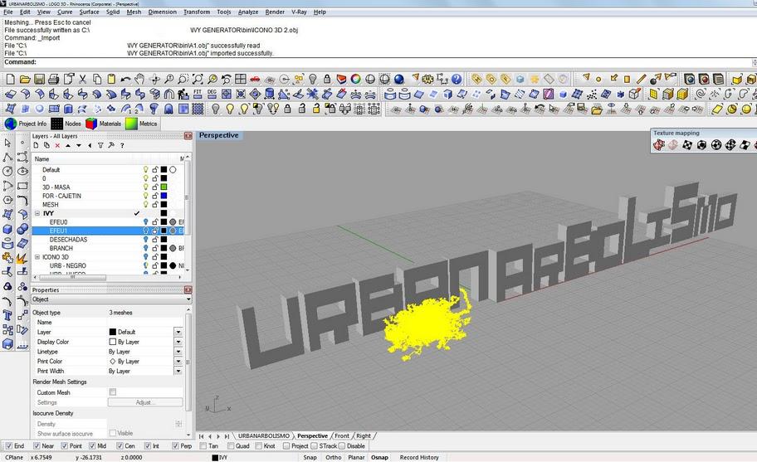
Task: Open the Materials button
Action: coord(103,124)
